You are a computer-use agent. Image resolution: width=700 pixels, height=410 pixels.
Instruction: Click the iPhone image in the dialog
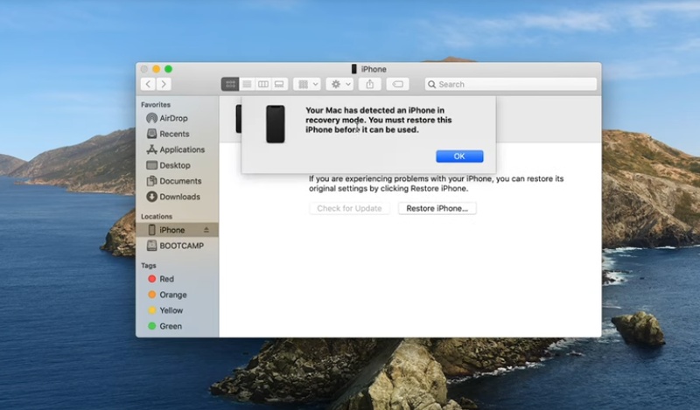click(276, 124)
